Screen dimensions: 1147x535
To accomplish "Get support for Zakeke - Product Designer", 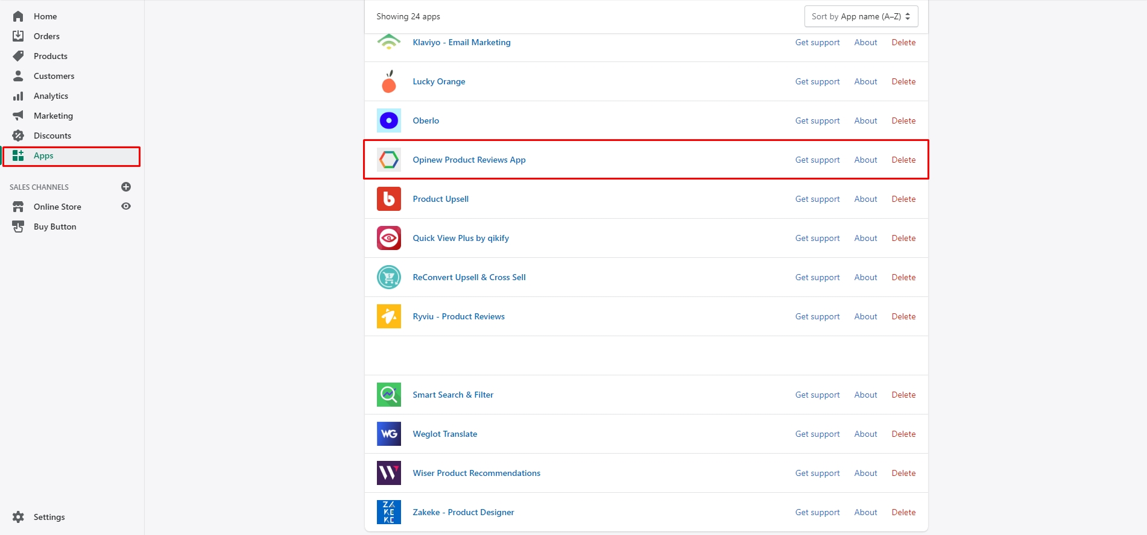I will pyautogui.click(x=817, y=512).
